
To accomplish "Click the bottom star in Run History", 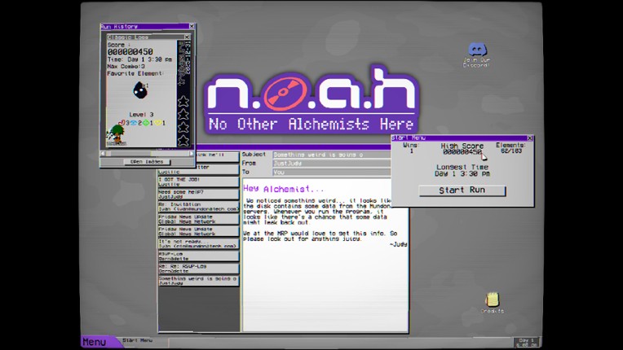I will click(x=183, y=142).
